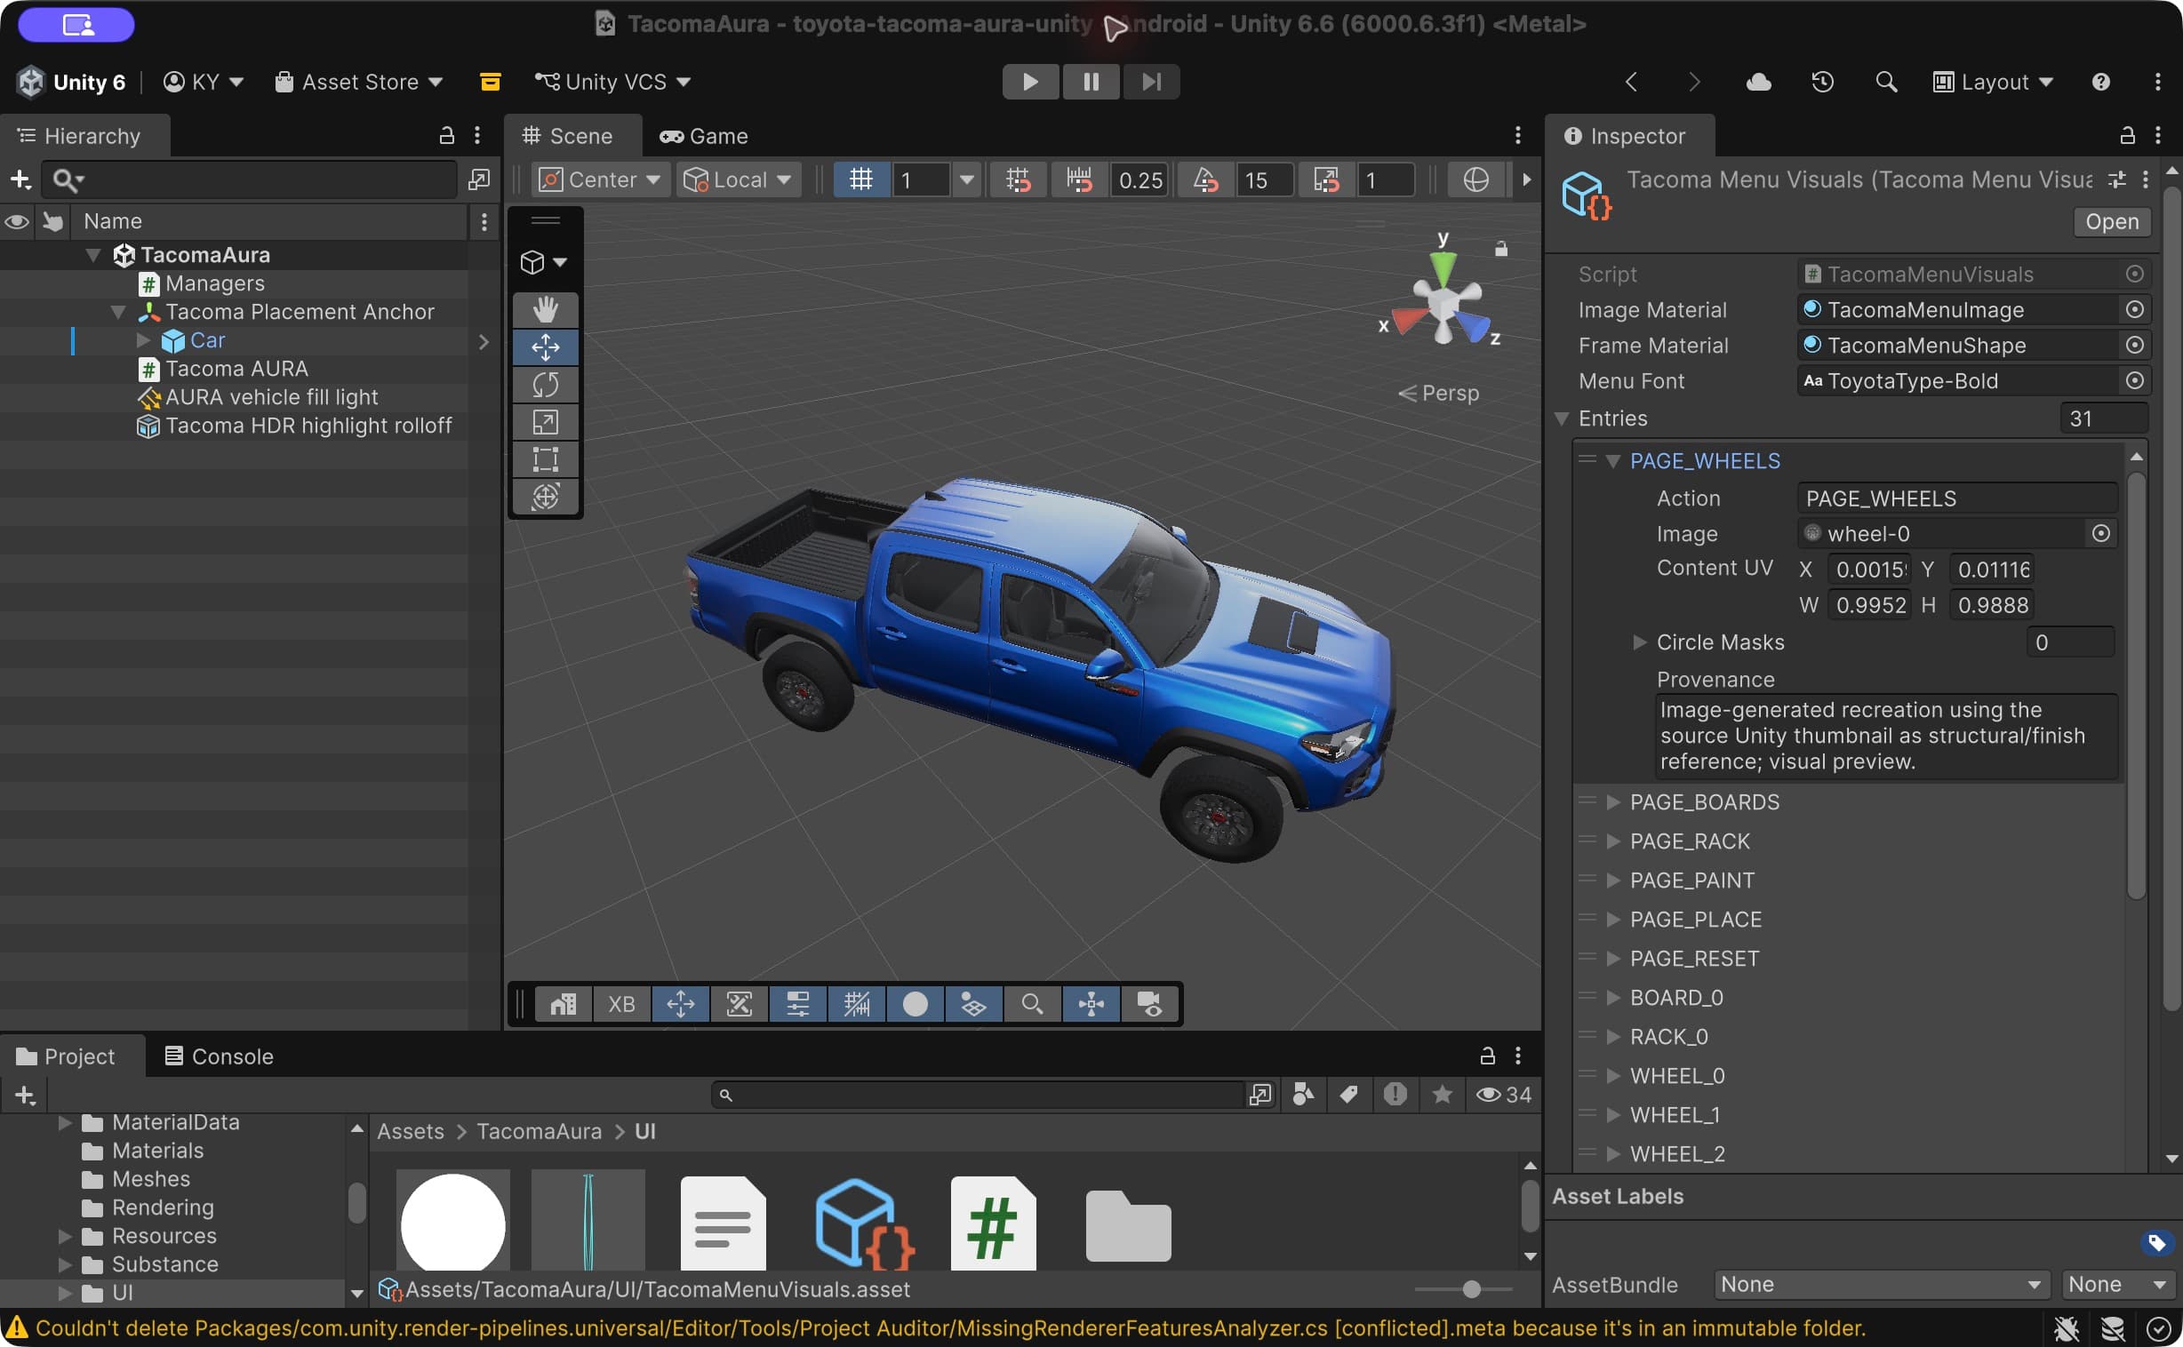
Task: Switch to the Game tab
Action: point(704,136)
